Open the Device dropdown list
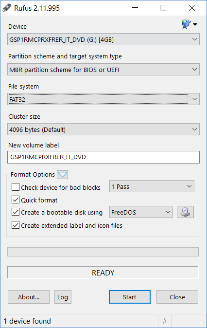The width and height of the screenshot is (207, 328). click(x=103, y=39)
